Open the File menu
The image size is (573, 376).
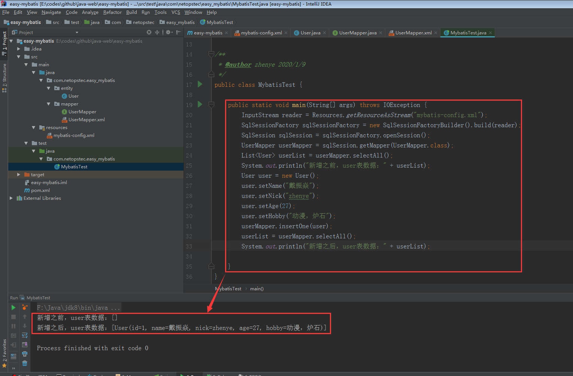point(6,12)
